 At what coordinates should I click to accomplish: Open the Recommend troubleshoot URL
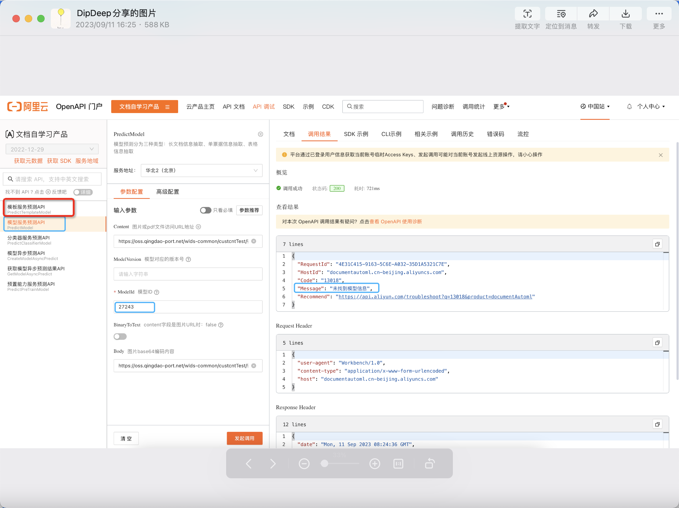click(x=435, y=296)
